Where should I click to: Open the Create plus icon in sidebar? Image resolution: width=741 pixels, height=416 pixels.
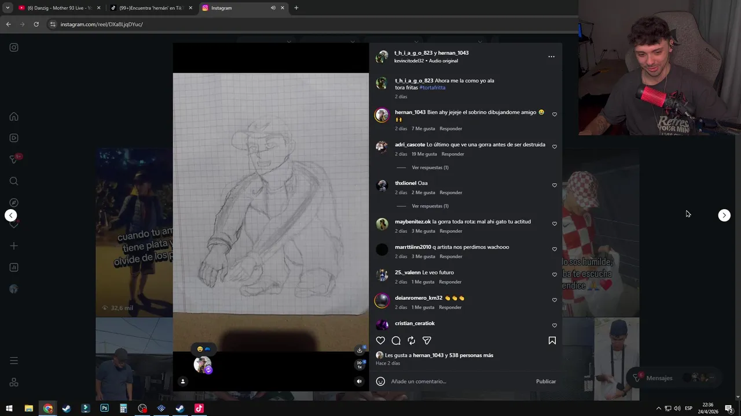pos(14,246)
